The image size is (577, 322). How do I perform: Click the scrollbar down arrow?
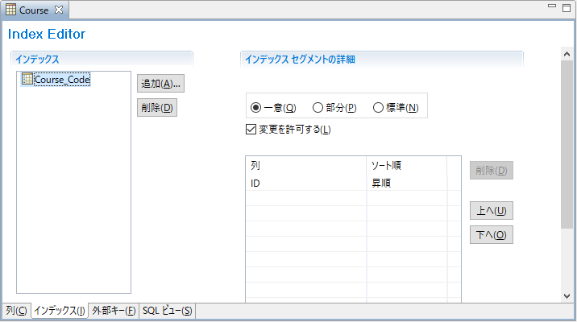point(567,296)
